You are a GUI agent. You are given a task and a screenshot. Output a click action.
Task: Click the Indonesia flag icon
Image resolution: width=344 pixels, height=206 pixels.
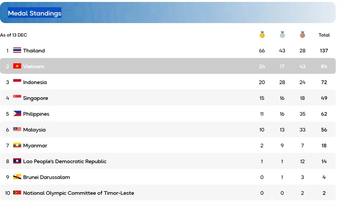pos(17,82)
